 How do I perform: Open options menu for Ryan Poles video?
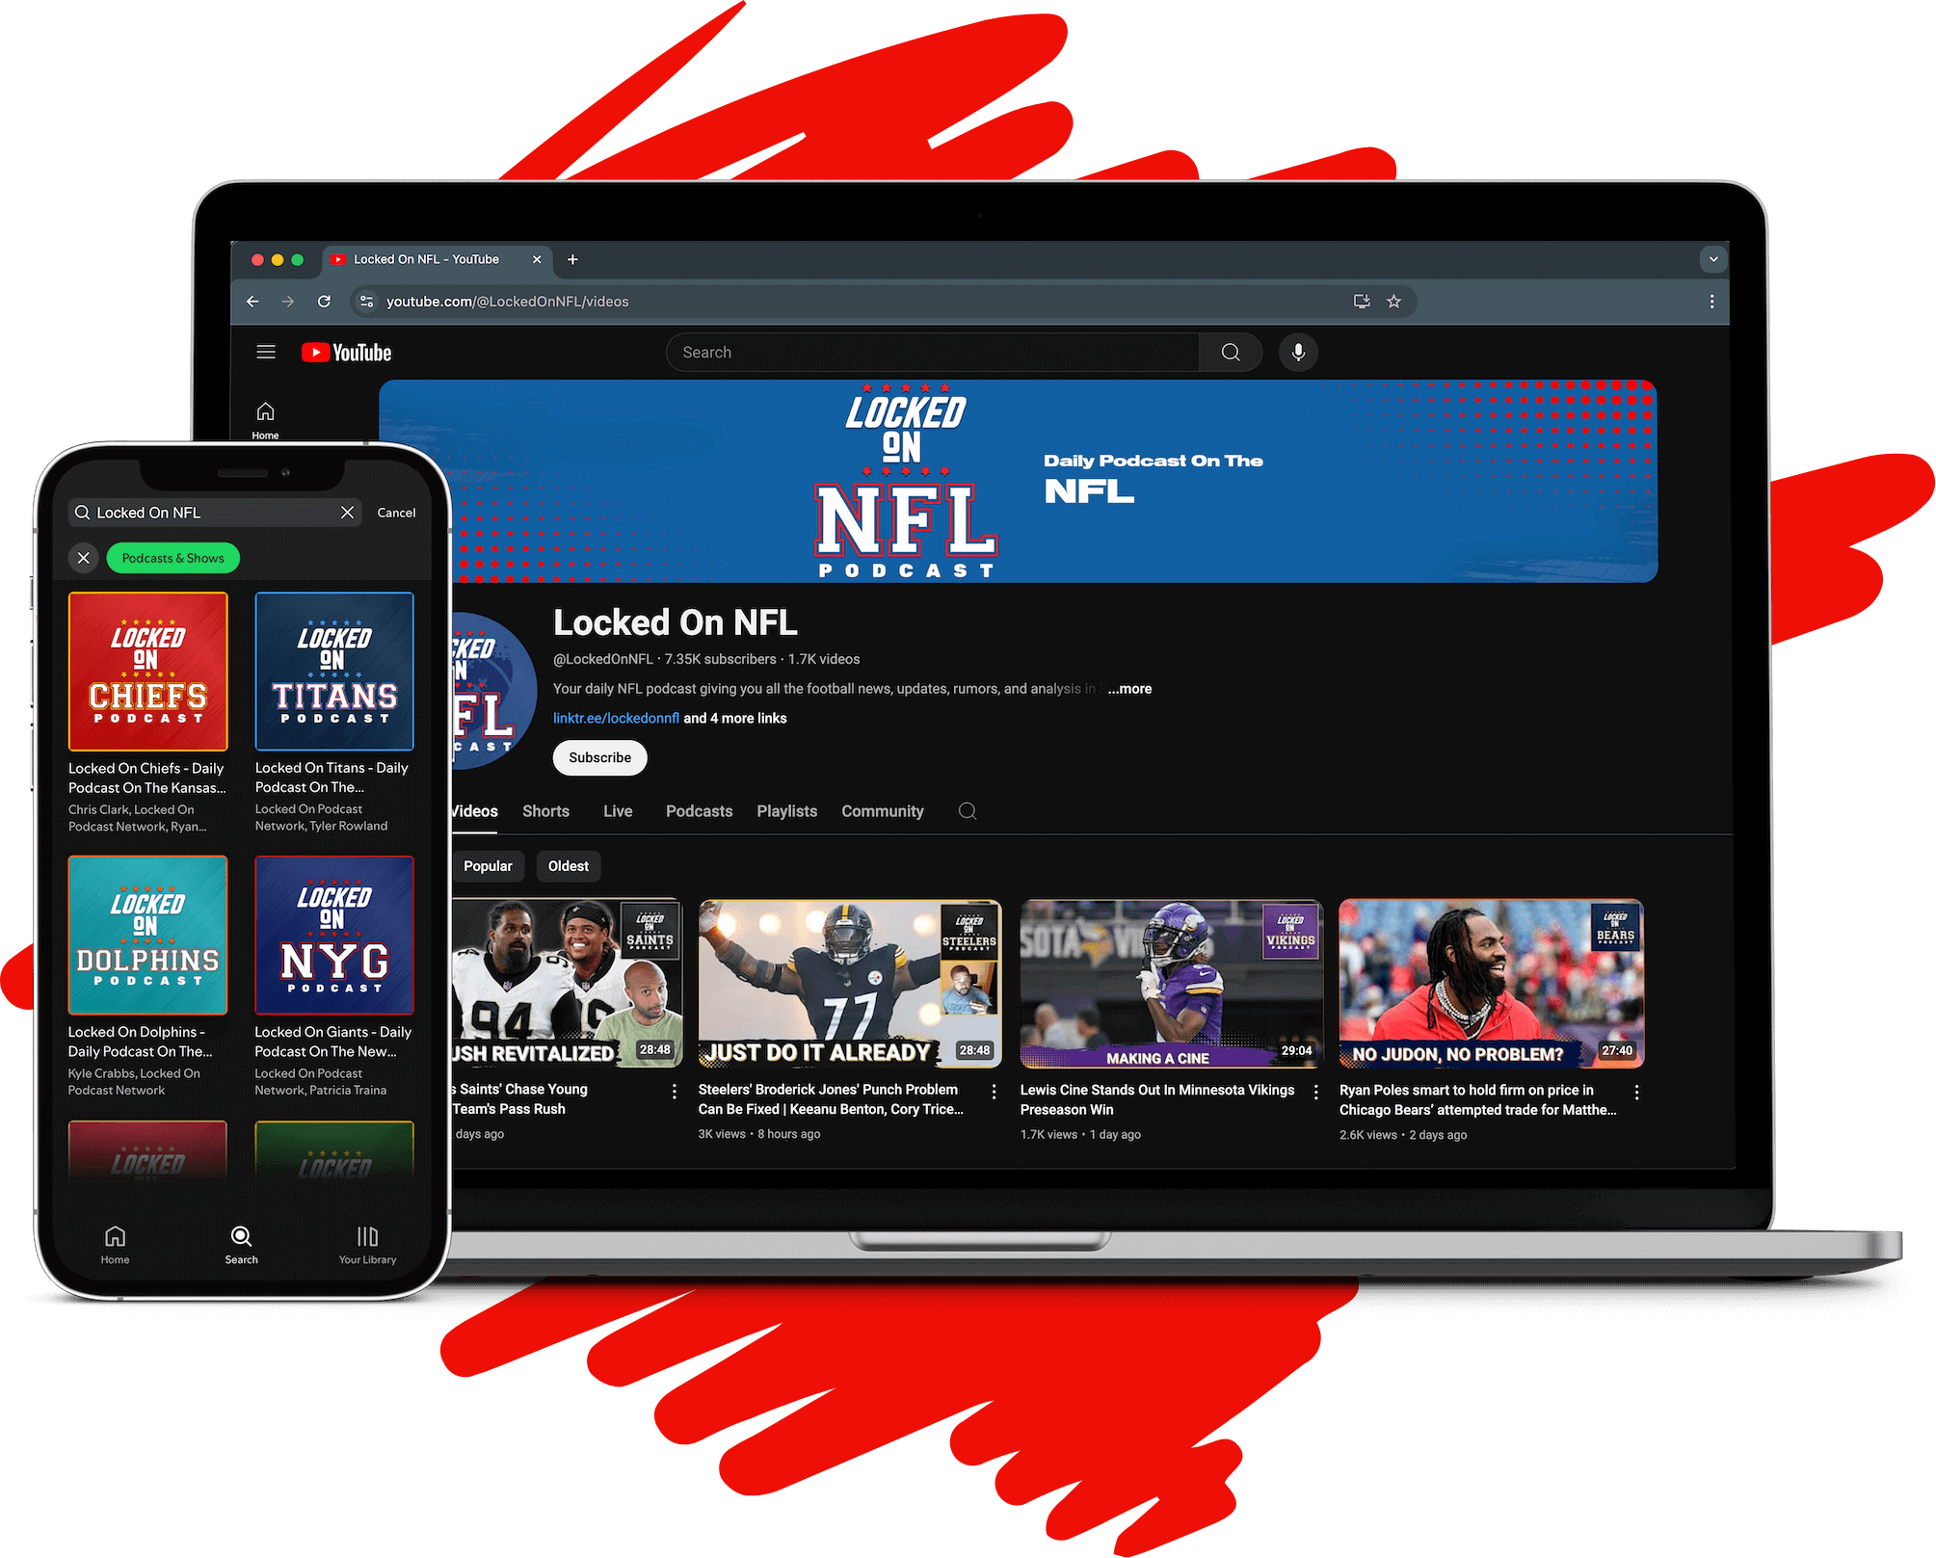[x=1636, y=1092]
